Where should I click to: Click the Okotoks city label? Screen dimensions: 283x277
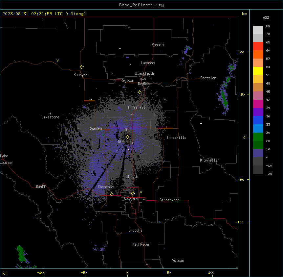click(x=135, y=230)
